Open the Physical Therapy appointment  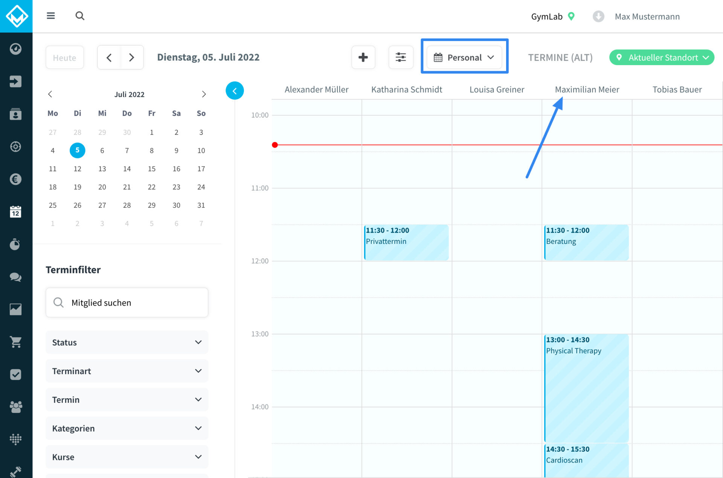click(x=586, y=388)
